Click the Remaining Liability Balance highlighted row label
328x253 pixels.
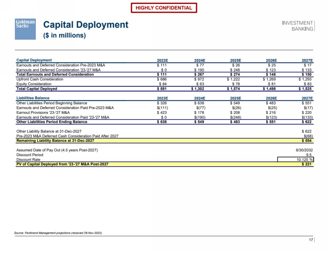(x=55, y=141)
